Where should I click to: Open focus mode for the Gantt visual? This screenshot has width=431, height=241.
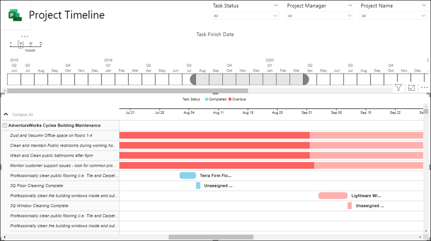point(412,88)
